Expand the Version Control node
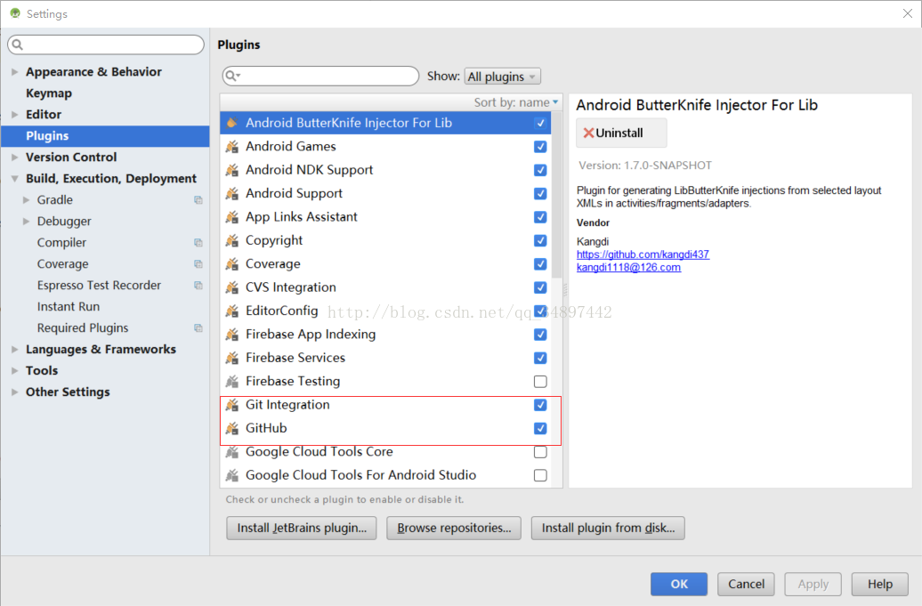The height and width of the screenshot is (606, 922). tap(15, 157)
